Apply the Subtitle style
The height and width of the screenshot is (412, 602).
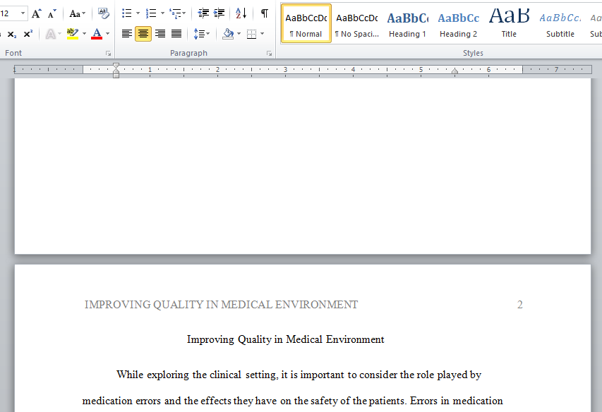pyautogui.click(x=560, y=24)
